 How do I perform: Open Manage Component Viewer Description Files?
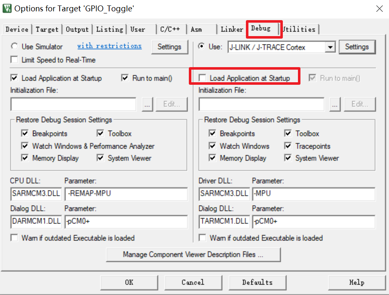193,255
